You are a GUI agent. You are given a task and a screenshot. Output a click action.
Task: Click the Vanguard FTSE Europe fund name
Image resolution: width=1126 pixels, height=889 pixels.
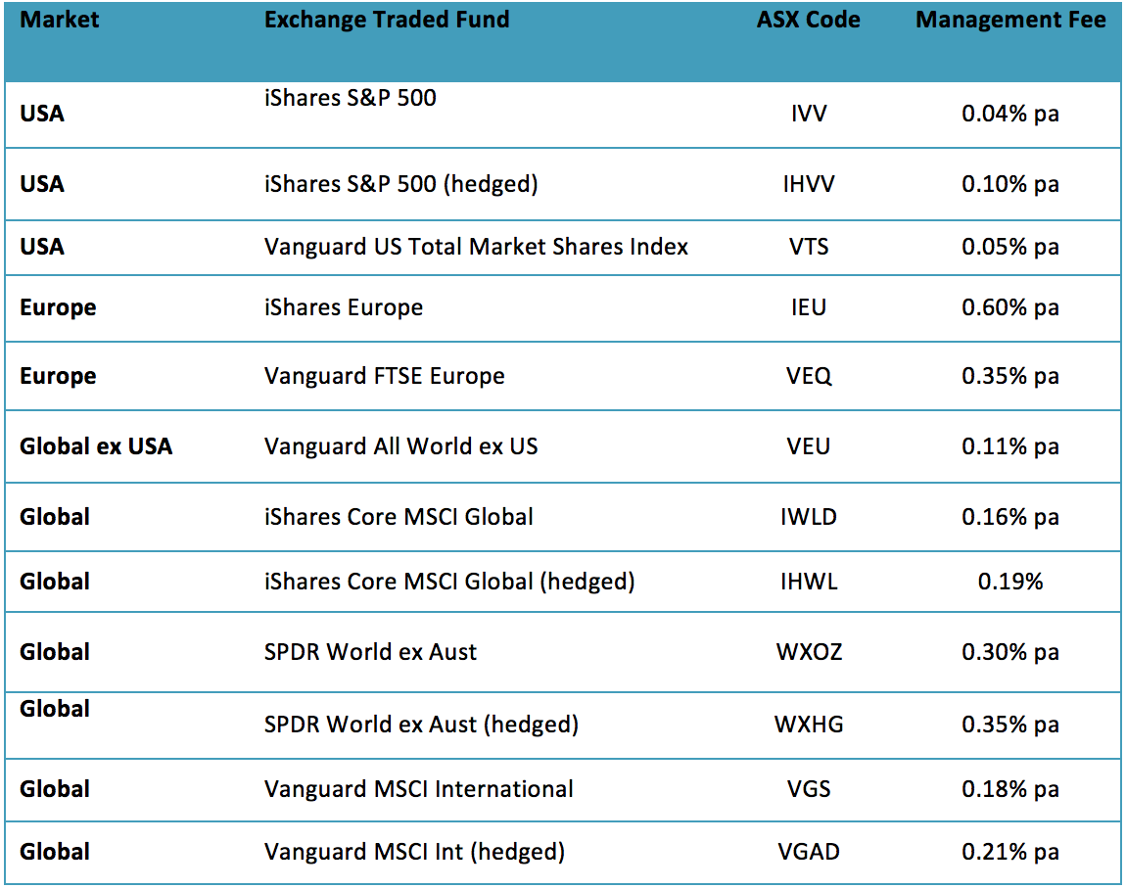tap(385, 376)
